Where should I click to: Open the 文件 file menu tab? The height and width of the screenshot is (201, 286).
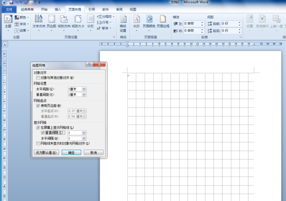point(9,9)
